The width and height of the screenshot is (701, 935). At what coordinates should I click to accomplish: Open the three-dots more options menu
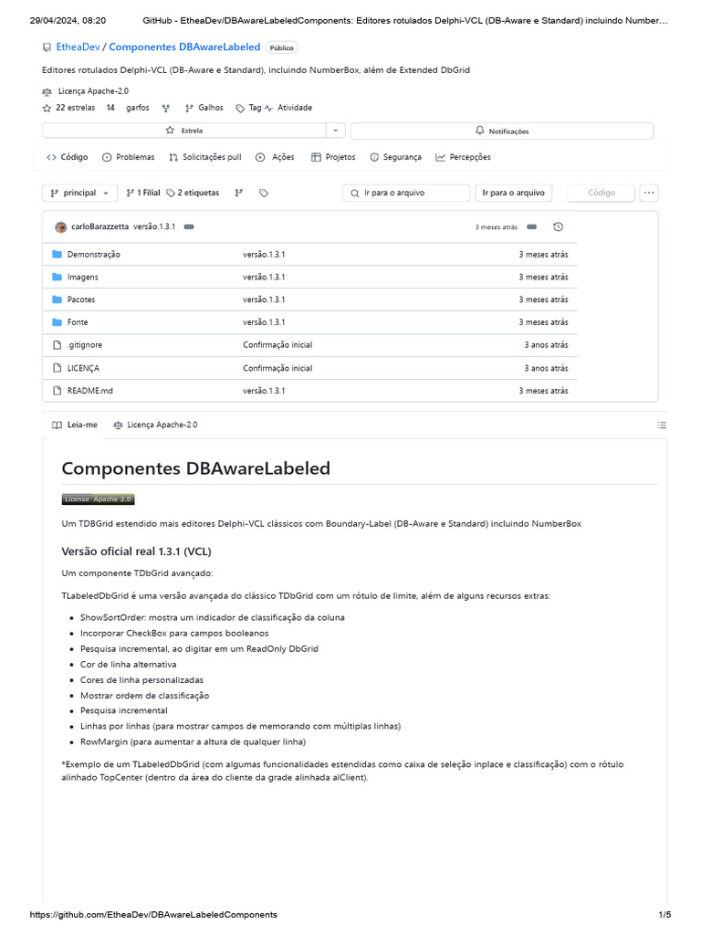coord(649,194)
